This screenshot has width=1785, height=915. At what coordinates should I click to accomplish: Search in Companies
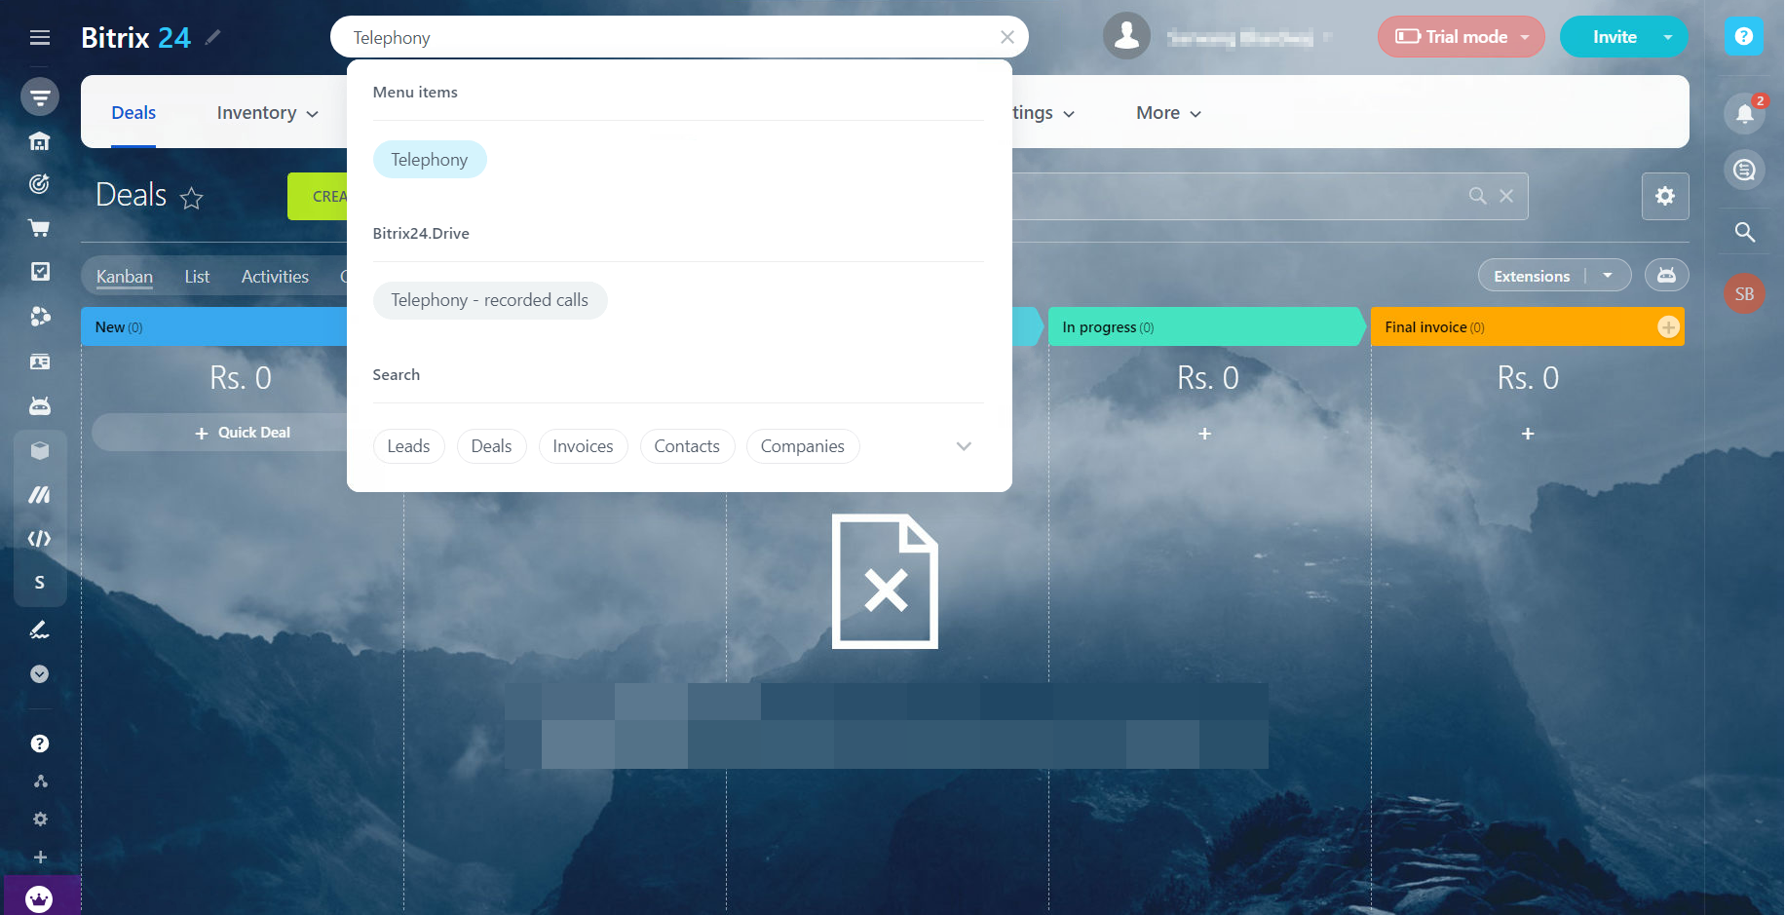point(803,446)
